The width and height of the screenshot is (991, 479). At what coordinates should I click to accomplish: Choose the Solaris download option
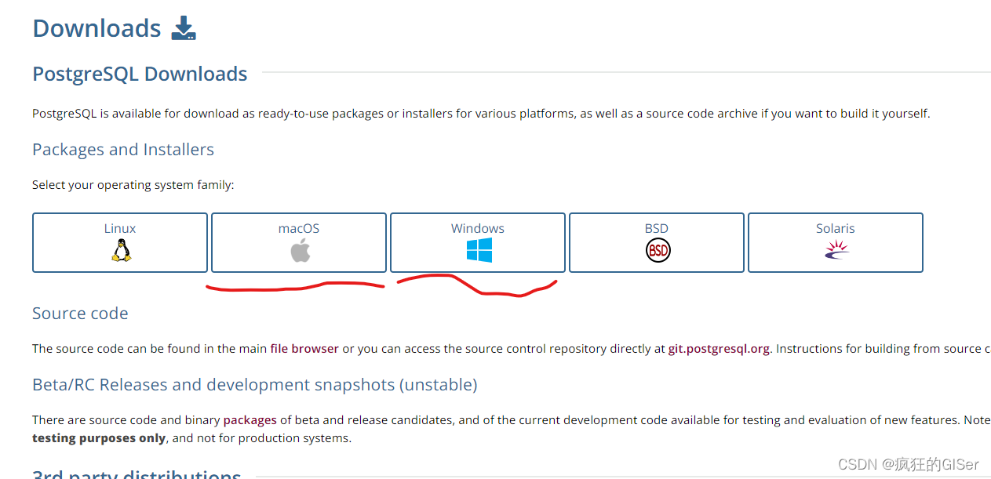click(836, 242)
